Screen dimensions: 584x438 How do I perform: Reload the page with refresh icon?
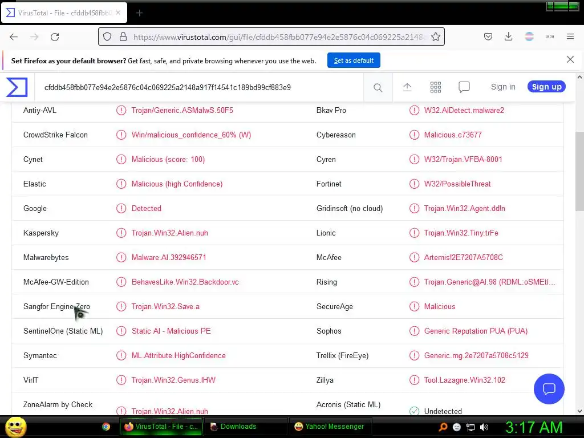point(55,37)
